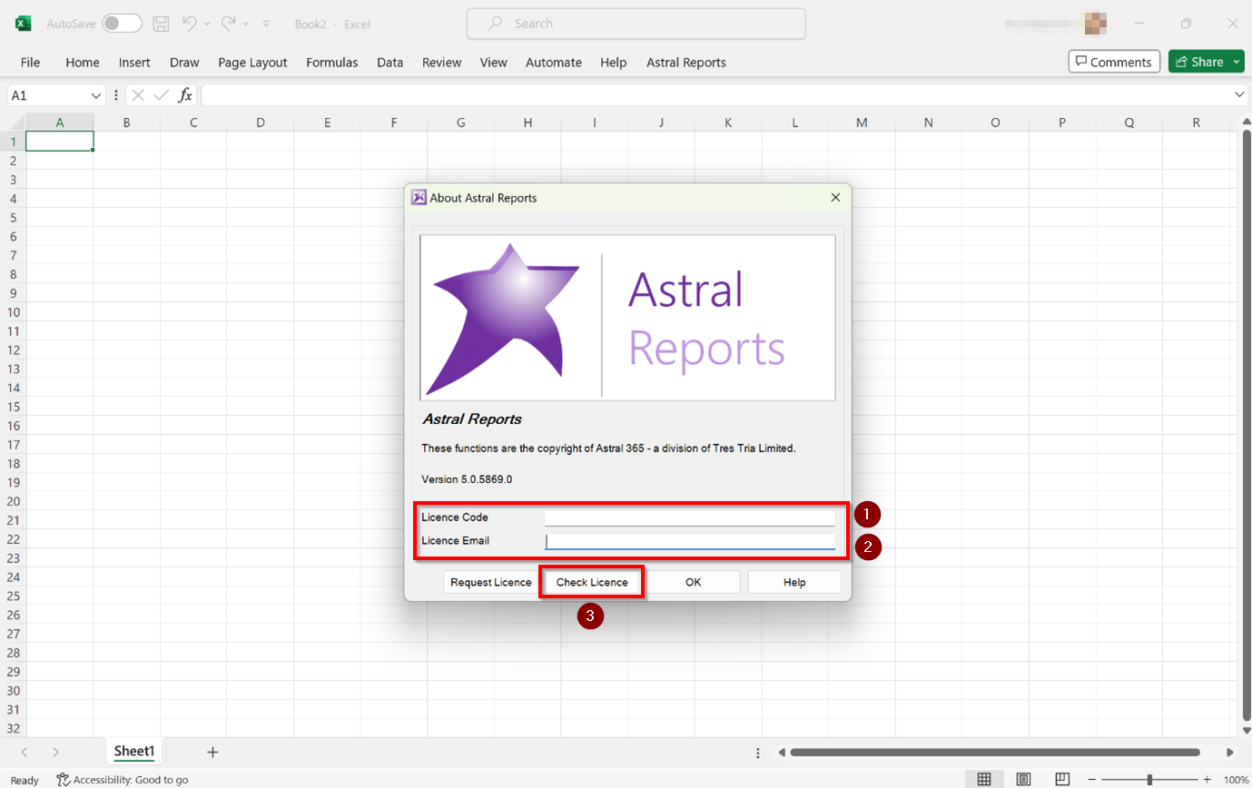Click the Enter checkmark icon in formula bar
Screen dimensions: 1252x788
pos(162,95)
